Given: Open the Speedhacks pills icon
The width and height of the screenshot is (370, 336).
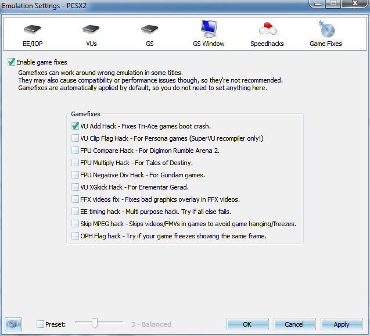Looking at the screenshot, I should (x=268, y=28).
